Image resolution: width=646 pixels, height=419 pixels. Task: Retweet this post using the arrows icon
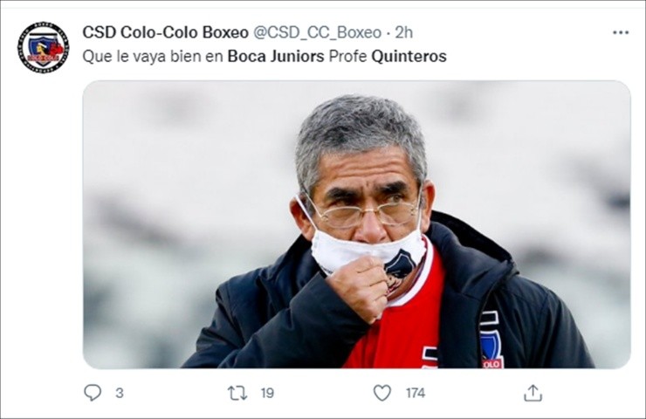[237, 393]
